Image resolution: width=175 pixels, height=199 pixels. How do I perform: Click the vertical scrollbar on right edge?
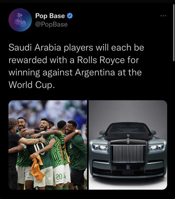point(174,33)
